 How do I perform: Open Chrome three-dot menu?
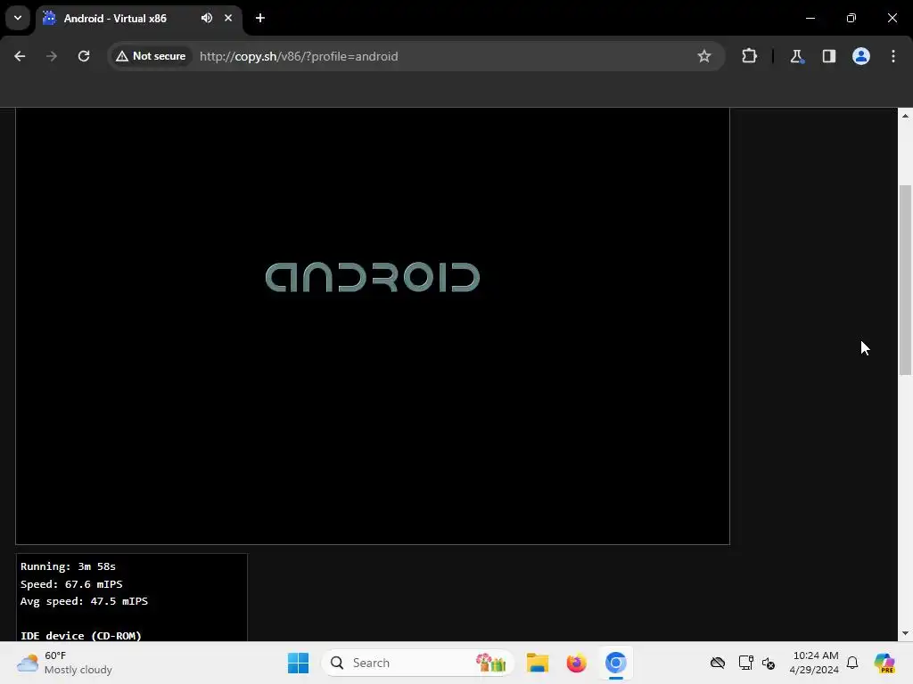(893, 56)
